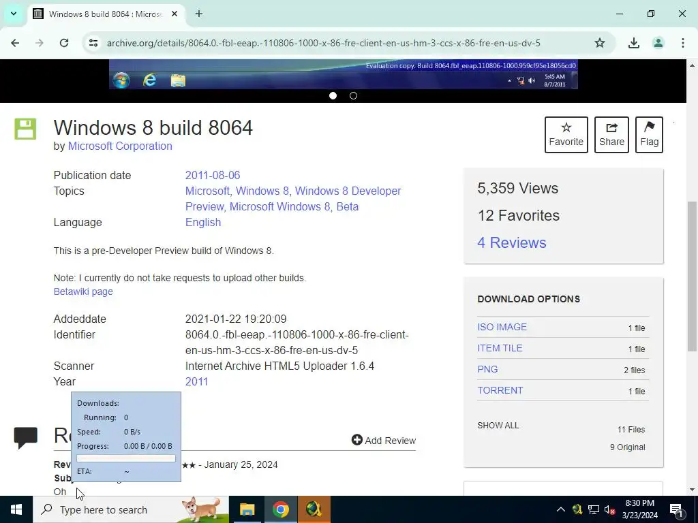Screen dimensions: 698x523
Task: Click the Windows 8 build 8064 heading
Action: pos(153,127)
